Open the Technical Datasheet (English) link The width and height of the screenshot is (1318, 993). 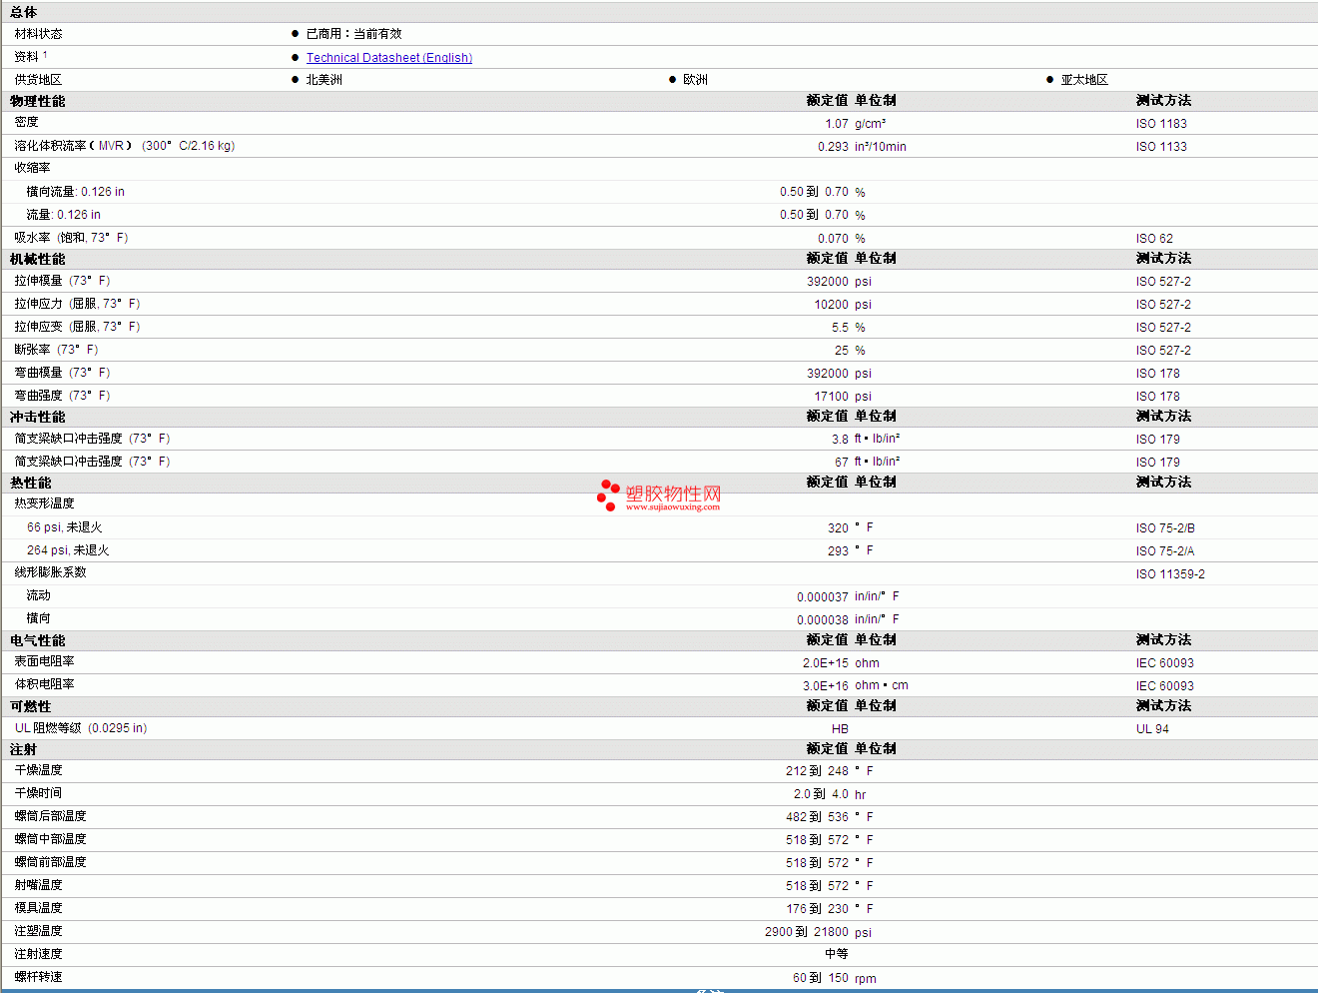(x=389, y=58)
